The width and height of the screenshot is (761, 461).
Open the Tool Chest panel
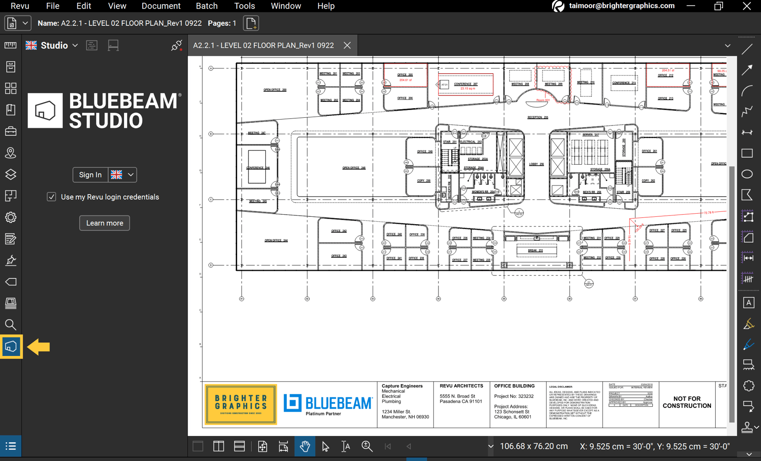11,130
